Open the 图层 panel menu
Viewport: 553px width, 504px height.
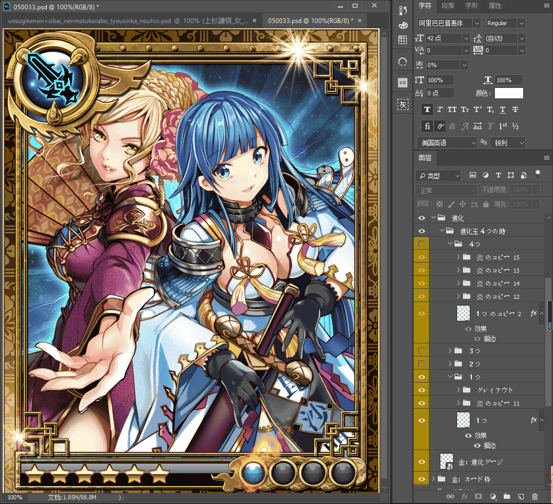pyautogui.click(x=547, y=158)
